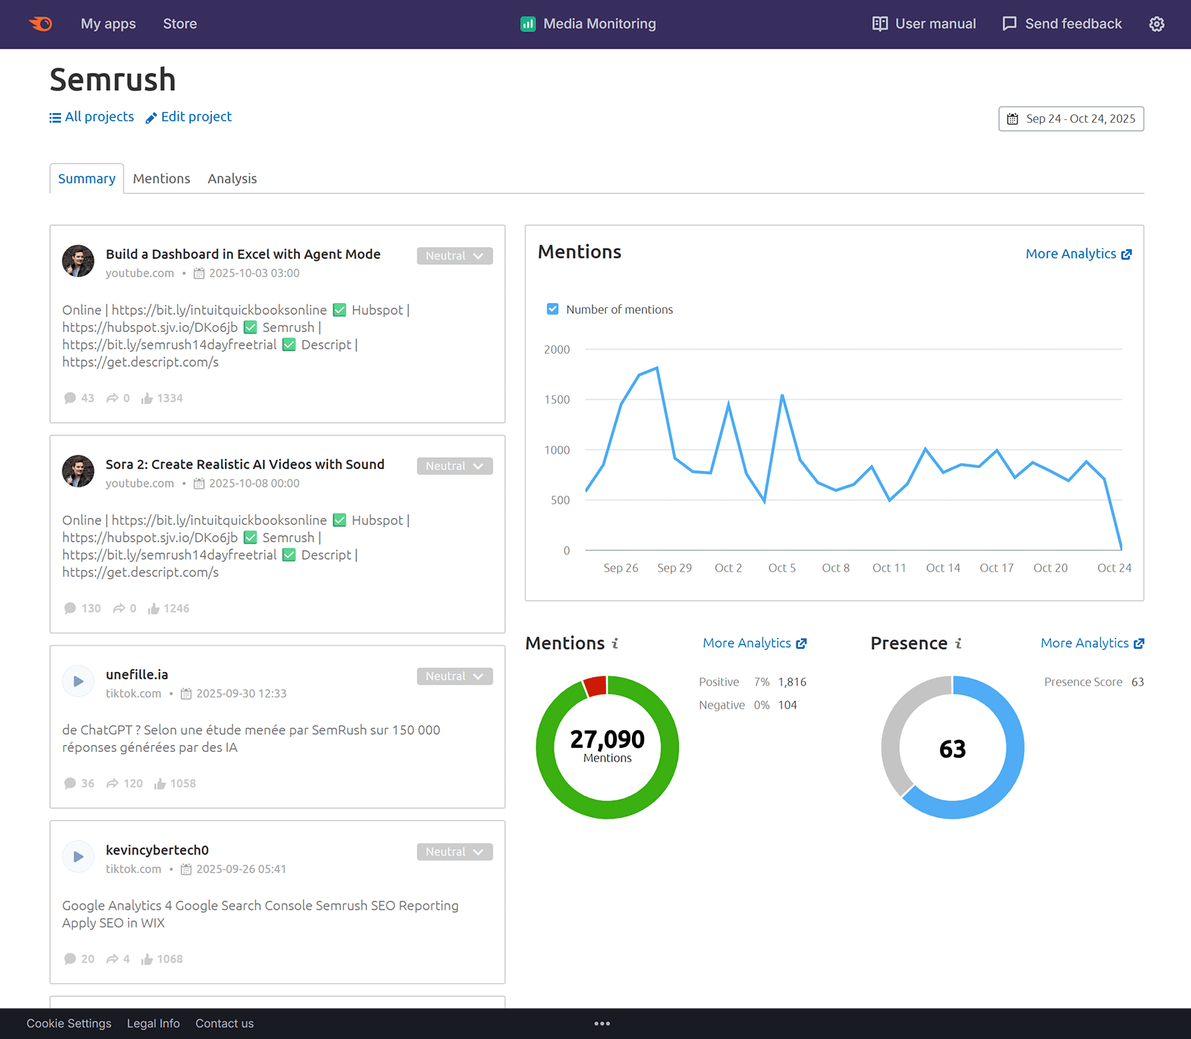Viewport: 1191px width, 1039px height.
Task: Uncheck the Number of mentions checkbox
Action: 552,309
